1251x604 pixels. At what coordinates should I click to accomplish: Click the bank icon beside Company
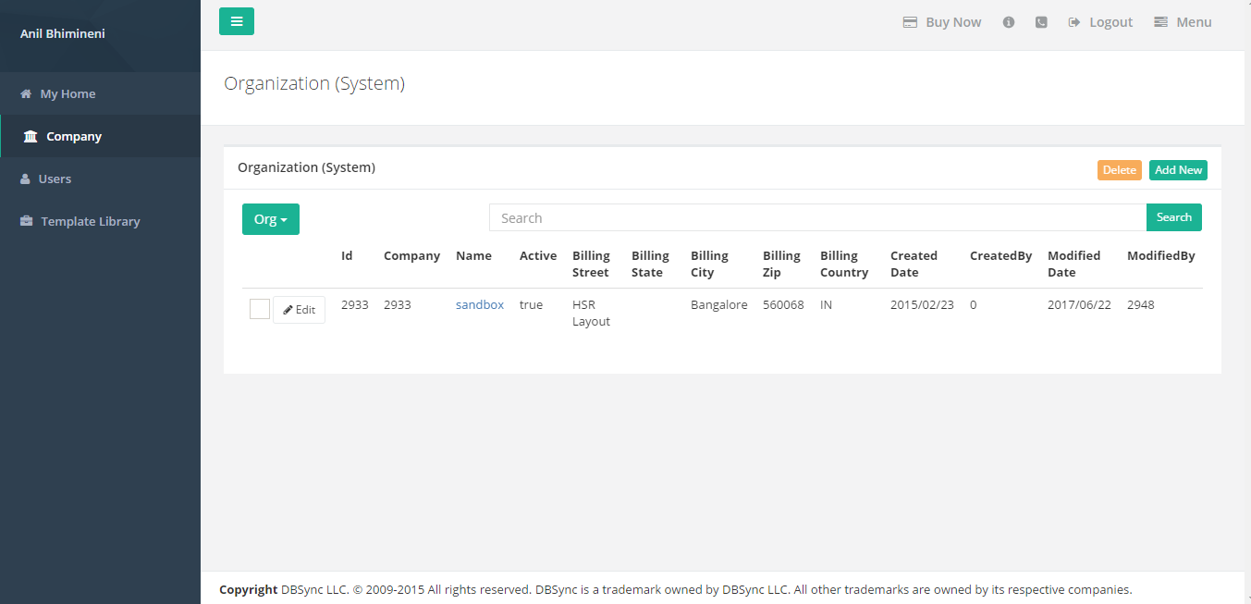click(31, 137)
